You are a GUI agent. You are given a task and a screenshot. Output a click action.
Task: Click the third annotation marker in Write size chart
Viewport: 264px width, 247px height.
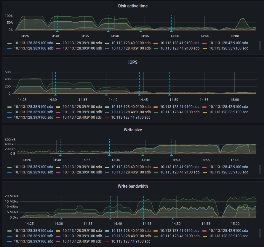pyautogui.click(x=143, y=155)
